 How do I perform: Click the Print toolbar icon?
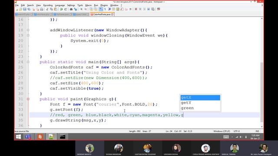click(42, 9)
